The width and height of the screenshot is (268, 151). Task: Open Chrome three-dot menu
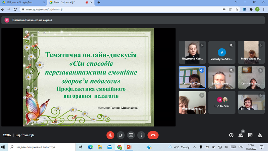(264, 9)
